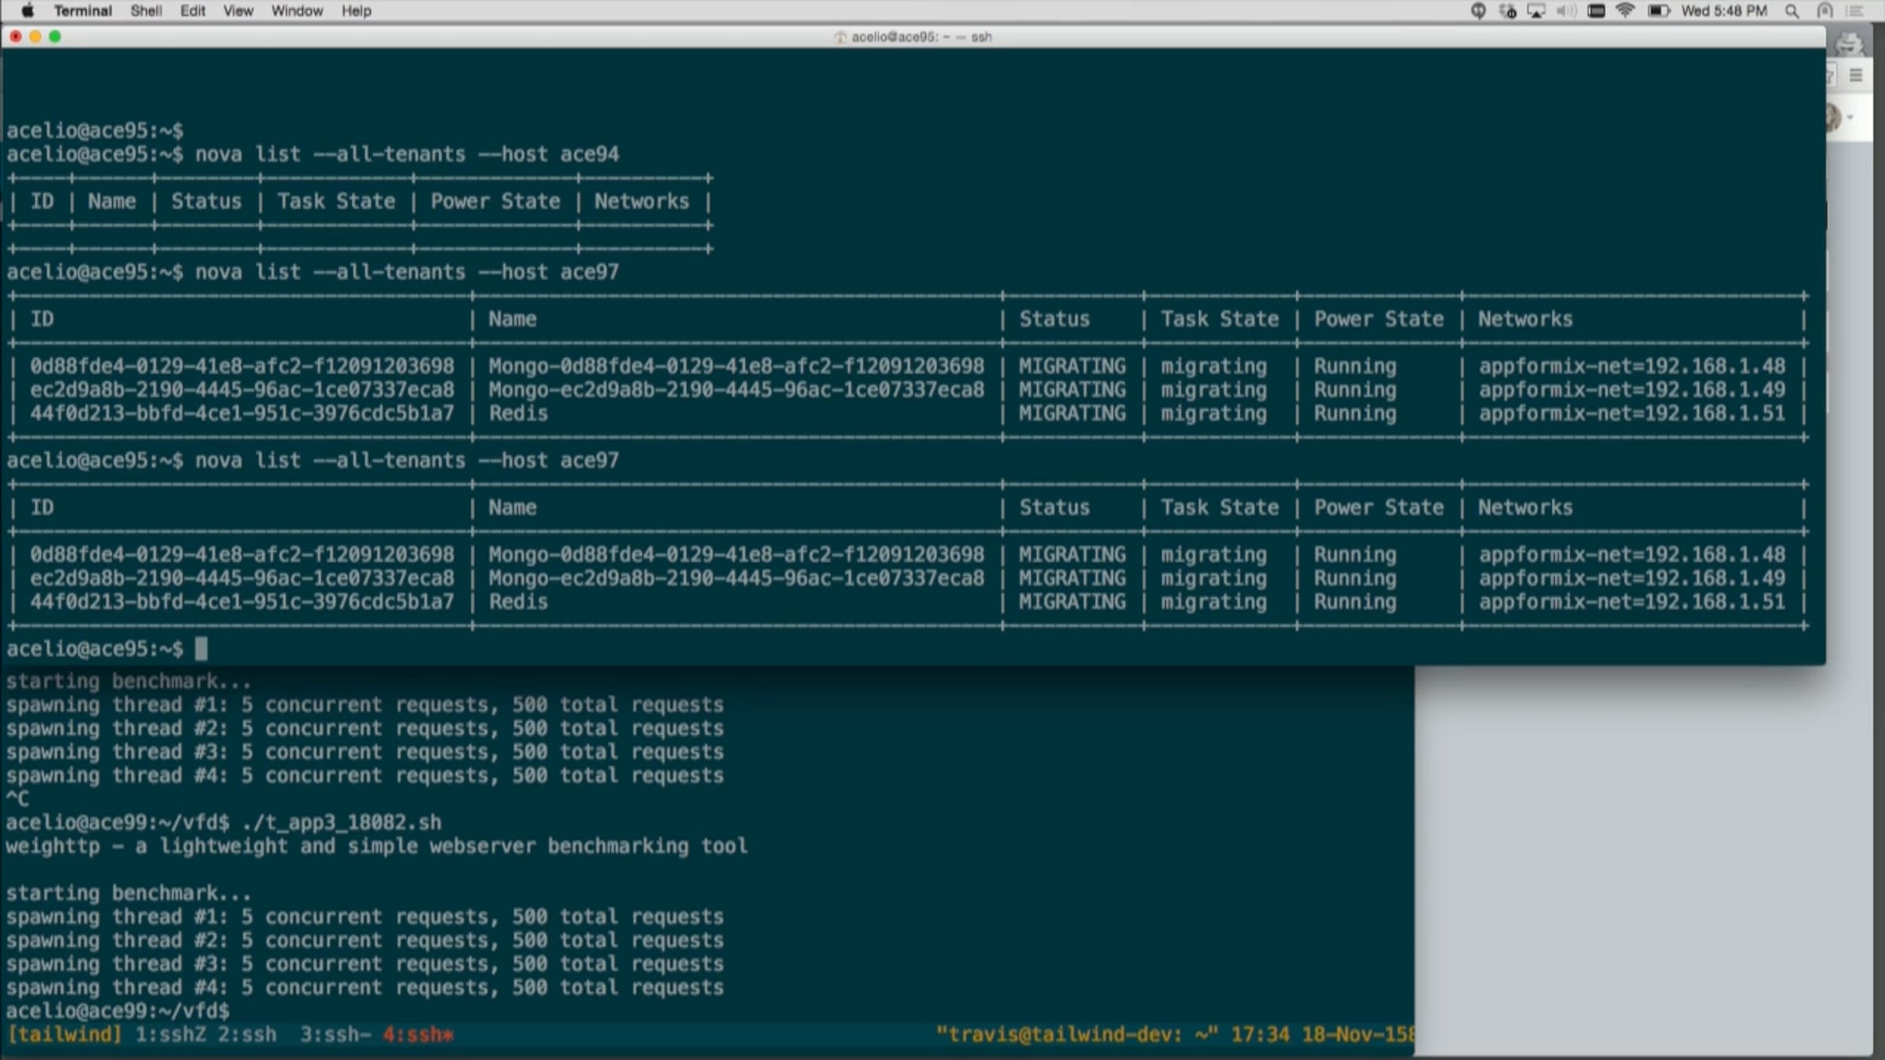This screenshot has height=1060, width=1885.
Task: Click the Wed 5:48 PM clock
Action: coord(1724,11)
